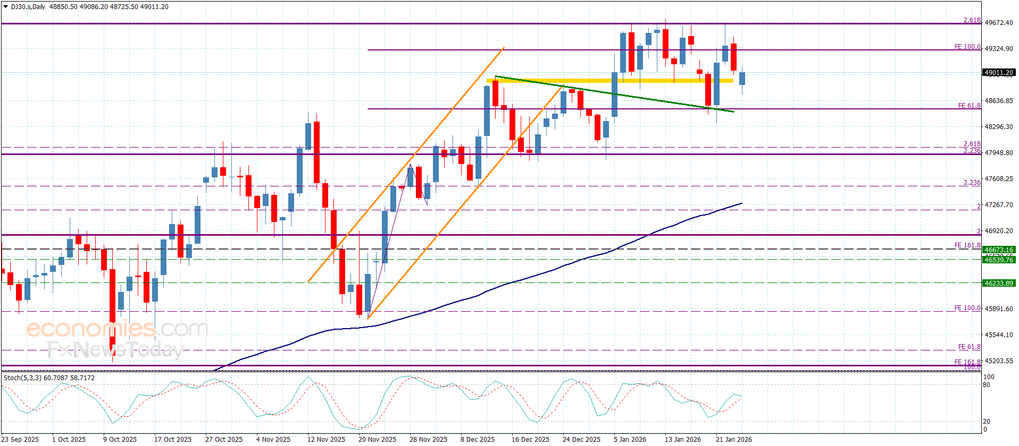Click the 2.618 label beside 49672.40
The width and height of the screenshot is (1019, 446).
(972, 20)
